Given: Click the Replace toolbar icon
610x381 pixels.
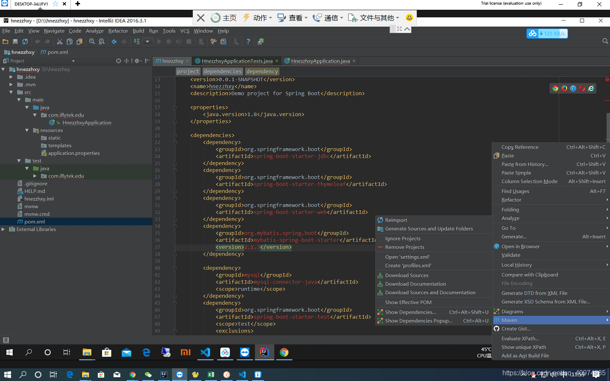Looking at the screenshot, I should (102, 41).
